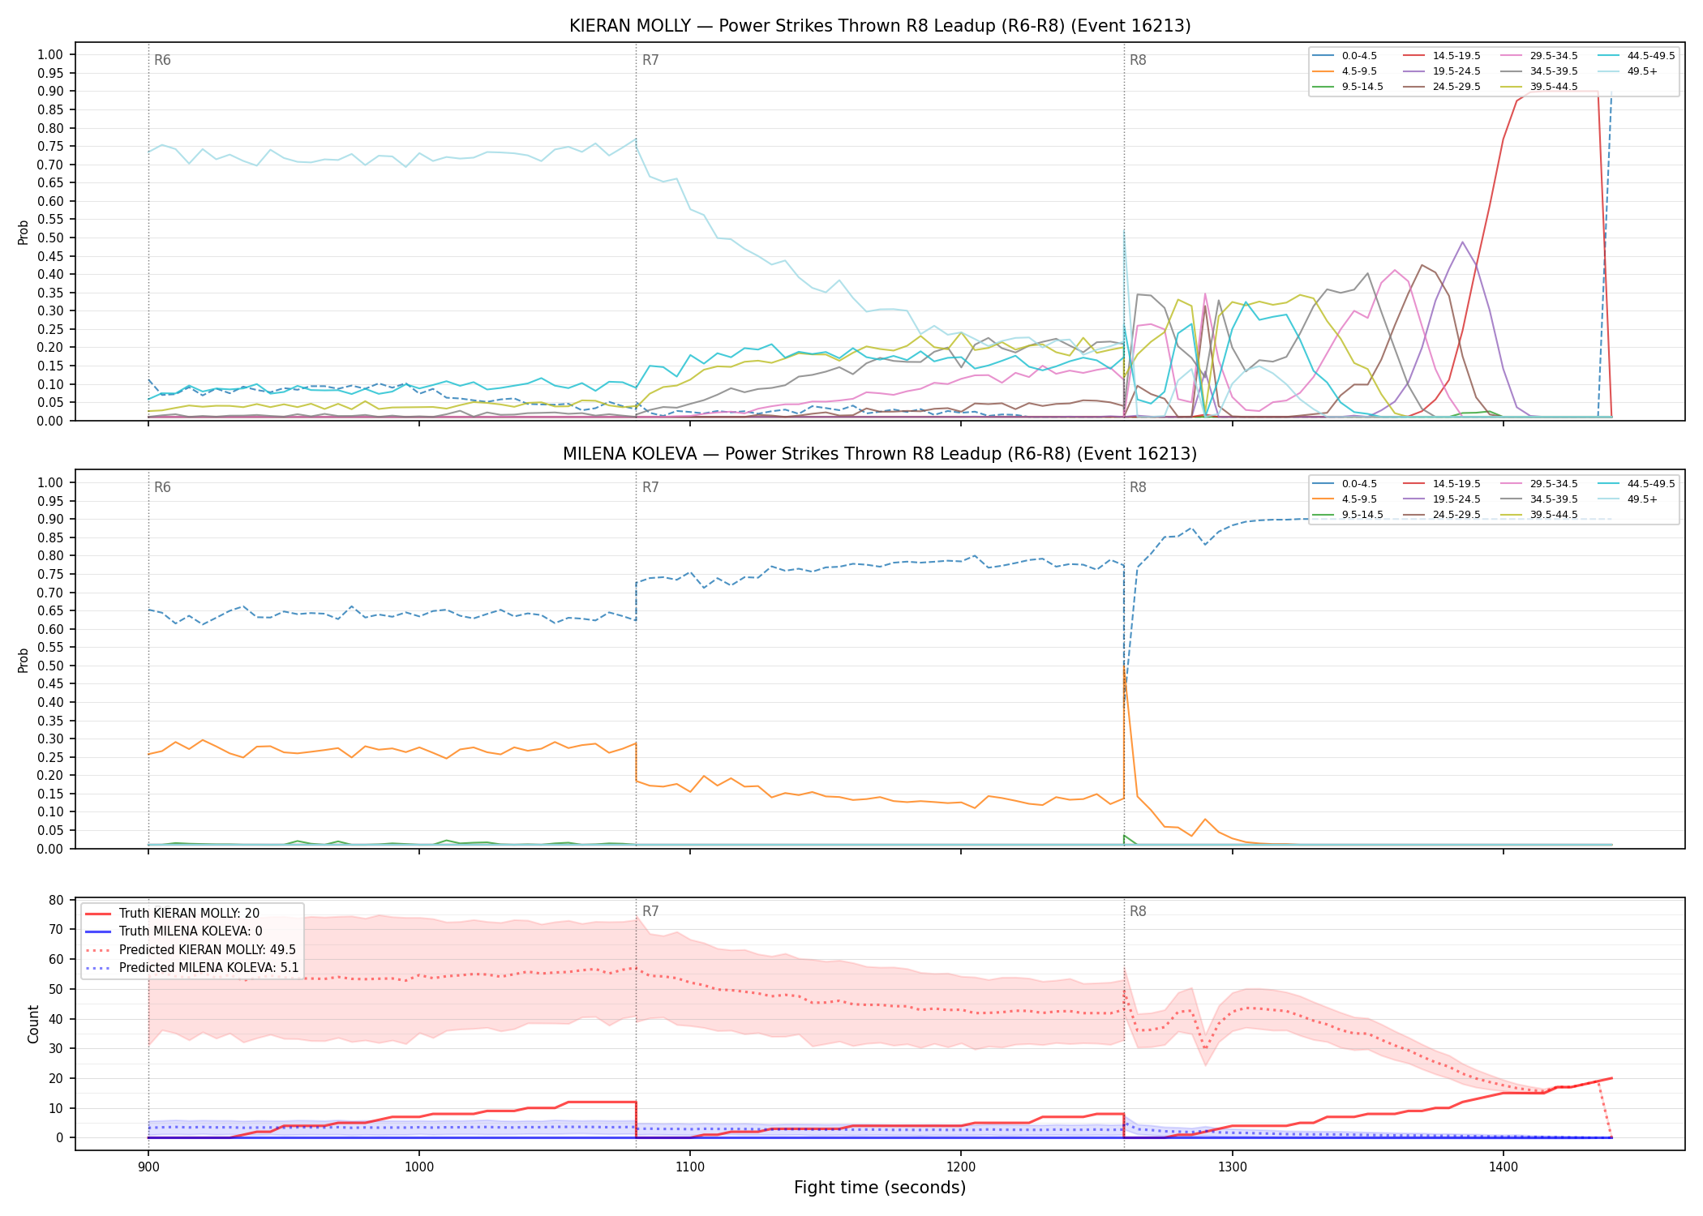
Task: Click the 900 tick on the fight time axis
Action: coord(148,1166)
